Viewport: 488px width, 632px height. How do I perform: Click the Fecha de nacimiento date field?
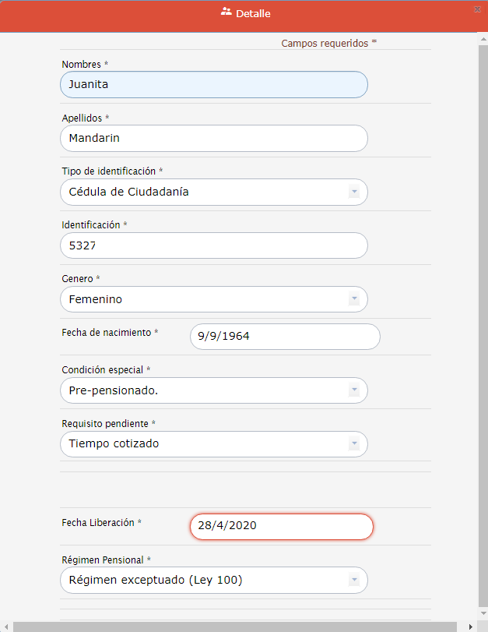[285, 337]
